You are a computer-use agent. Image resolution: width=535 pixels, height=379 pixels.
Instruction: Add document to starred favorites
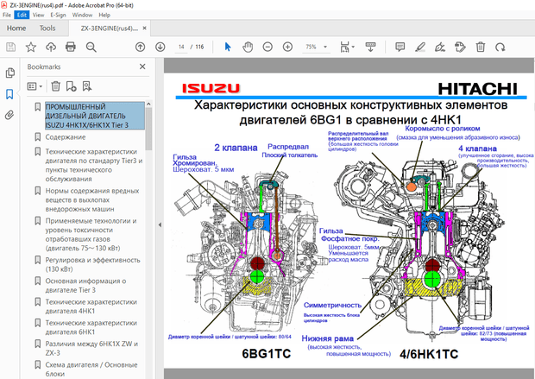31,47
